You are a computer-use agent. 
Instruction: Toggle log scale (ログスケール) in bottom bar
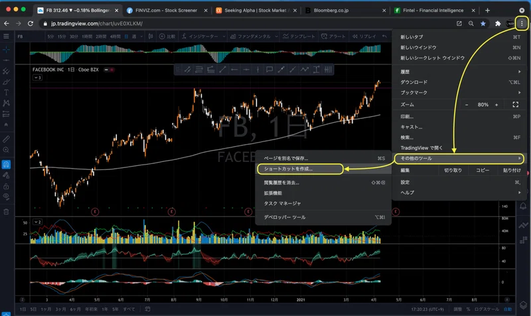pyautogui.click(x=487, y=309)
